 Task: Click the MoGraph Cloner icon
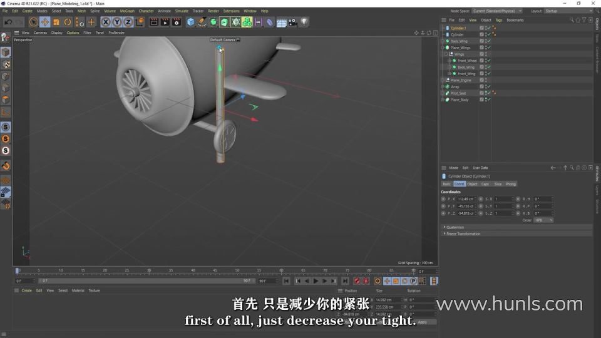(x=247, y=23)
